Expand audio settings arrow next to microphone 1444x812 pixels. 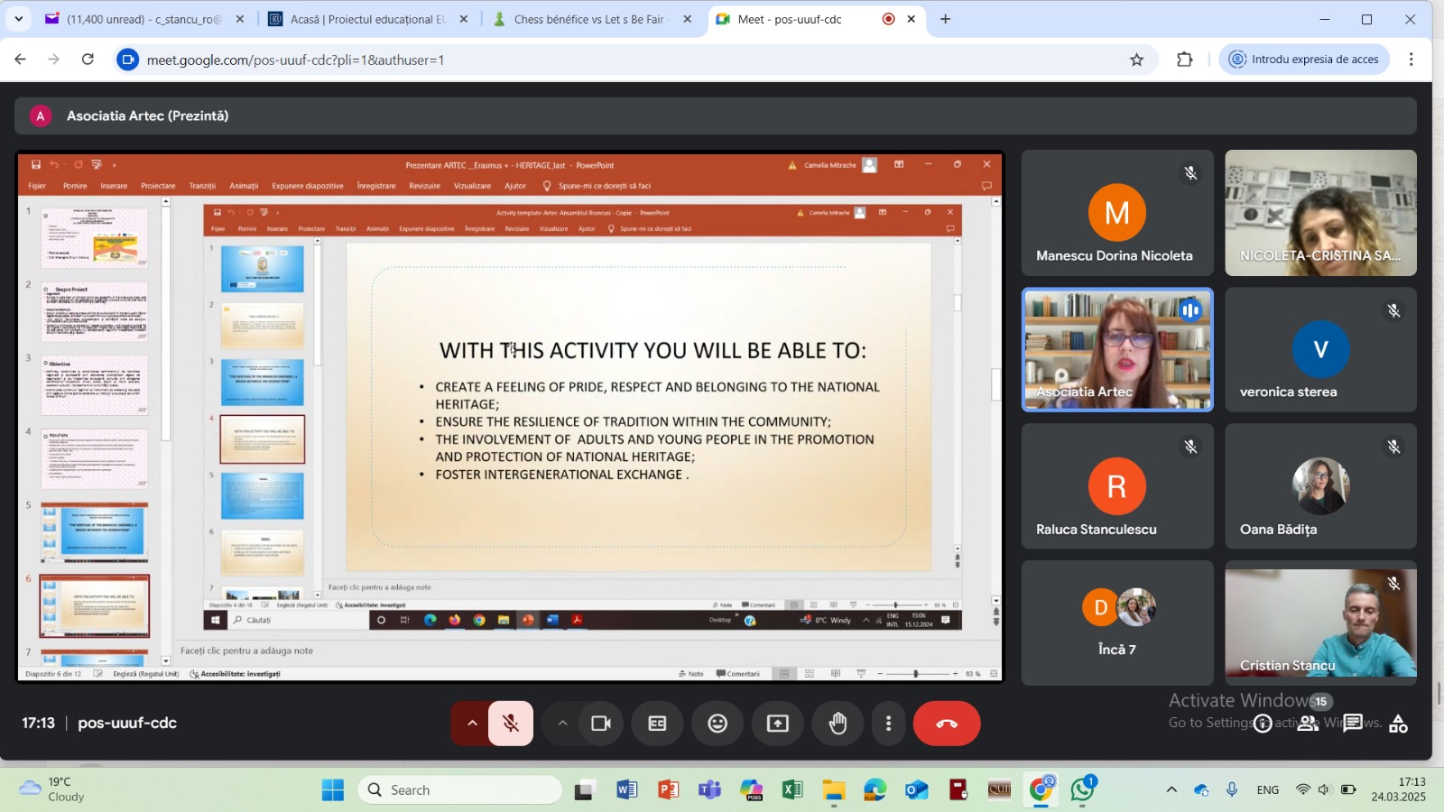click(471, 724)
